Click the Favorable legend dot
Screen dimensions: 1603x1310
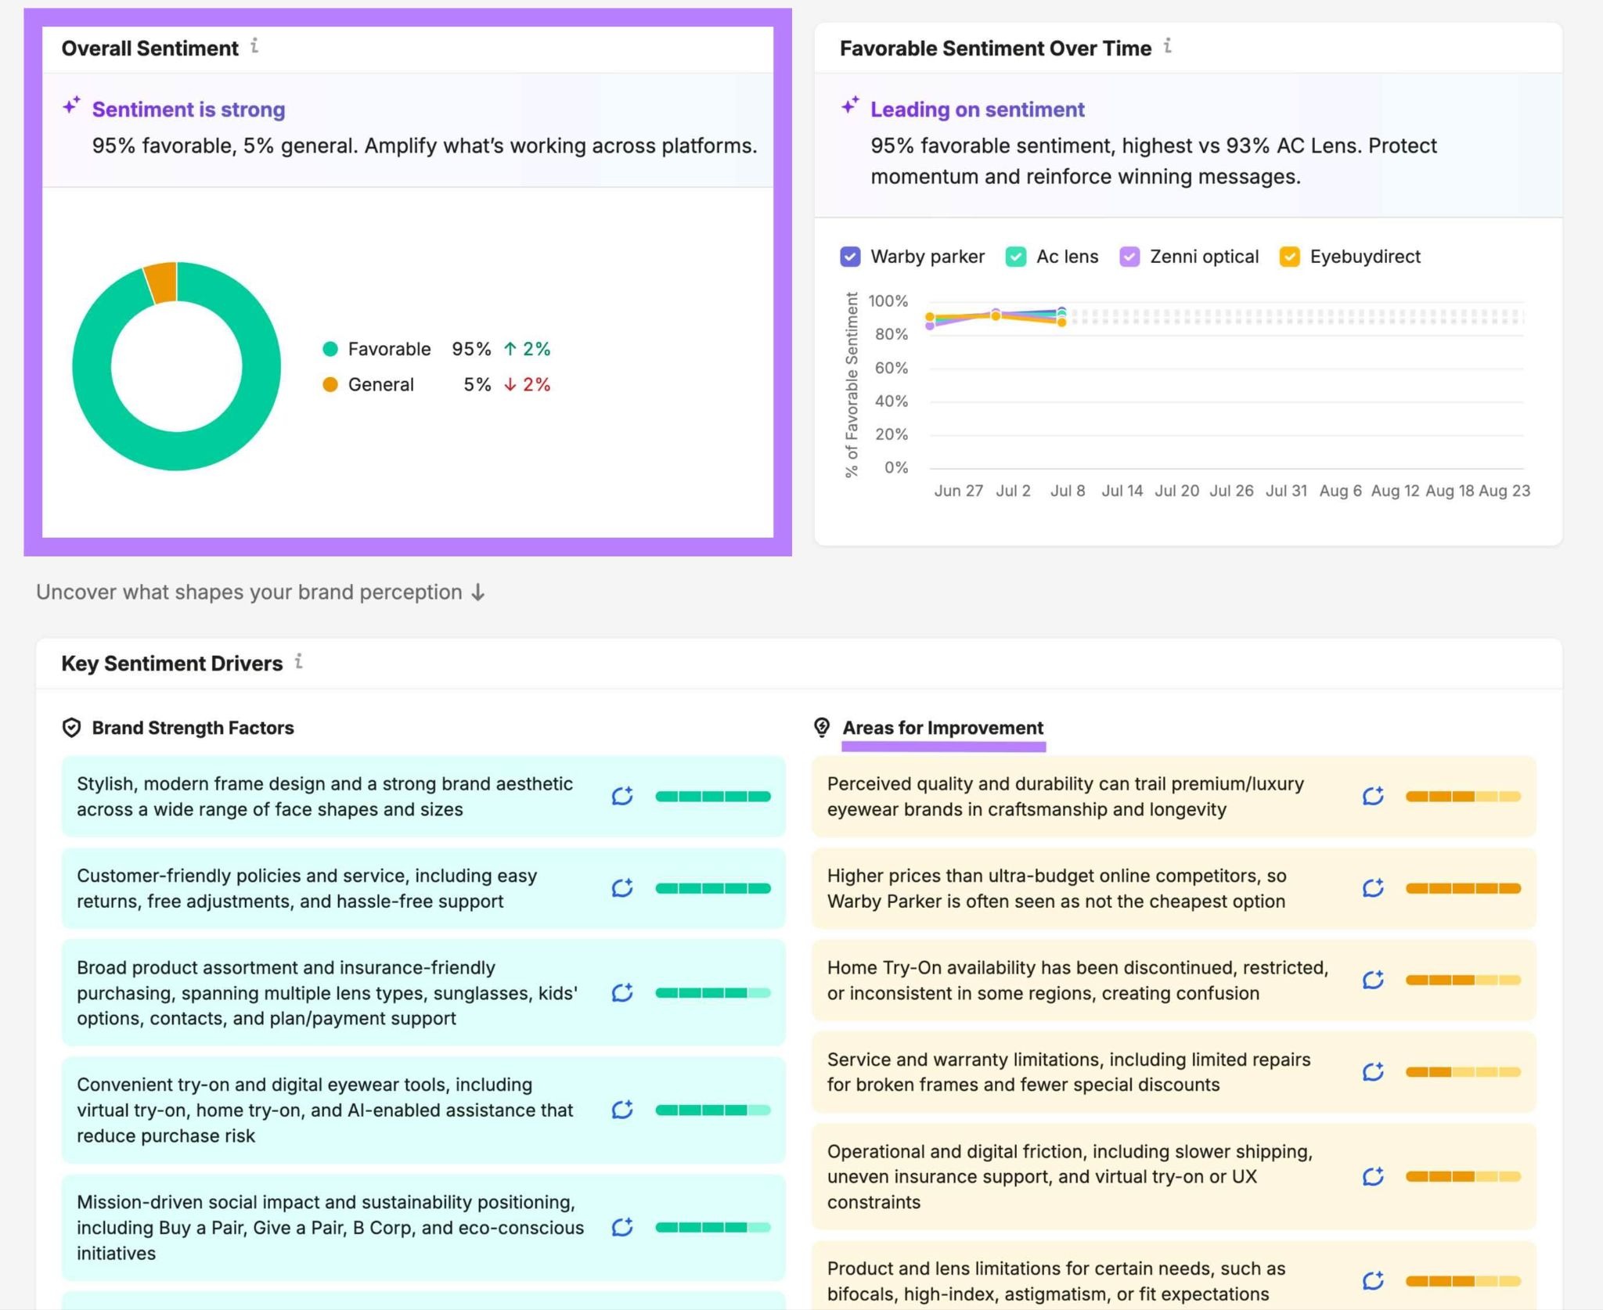(330, 349)
